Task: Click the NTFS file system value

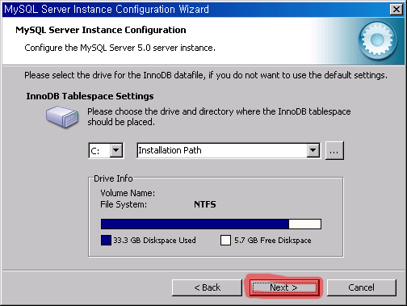Action: 205,204
